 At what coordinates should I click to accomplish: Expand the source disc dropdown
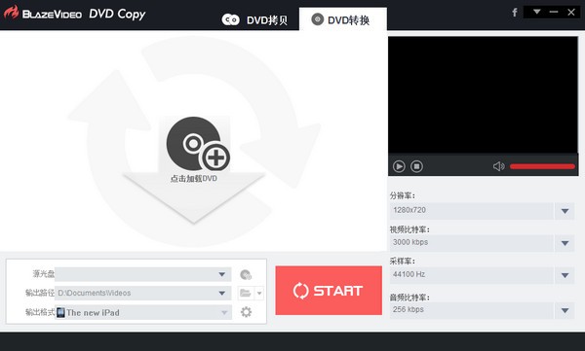click(x=222, y=274)
